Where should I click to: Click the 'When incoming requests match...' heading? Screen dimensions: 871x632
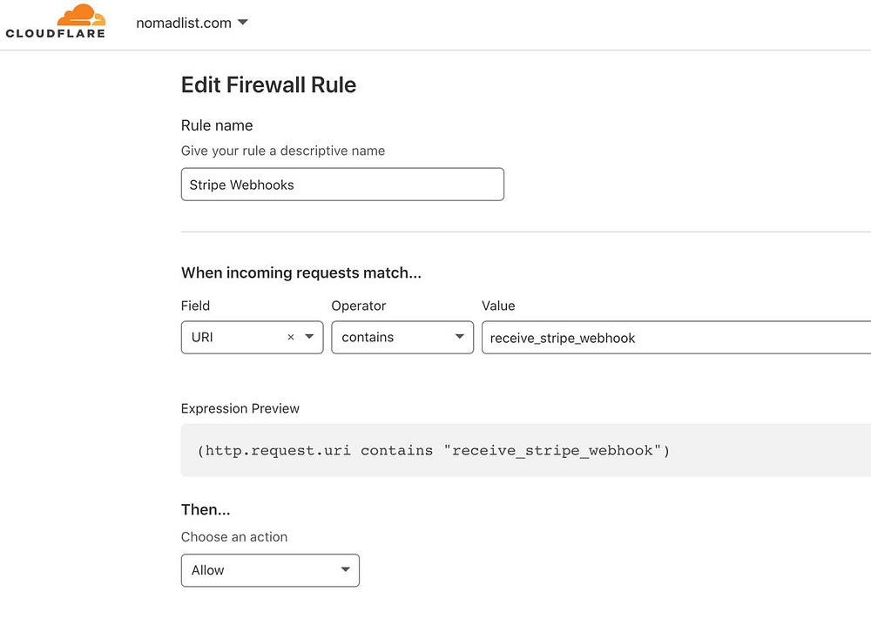301,272
